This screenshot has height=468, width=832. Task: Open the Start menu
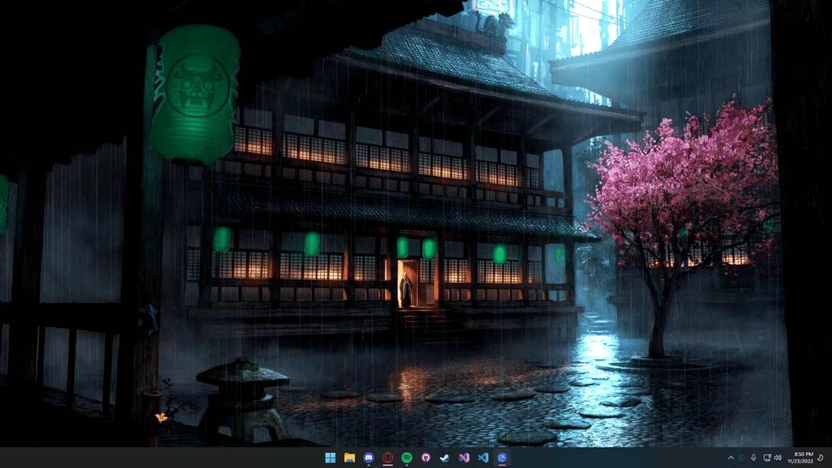(330, 458)
